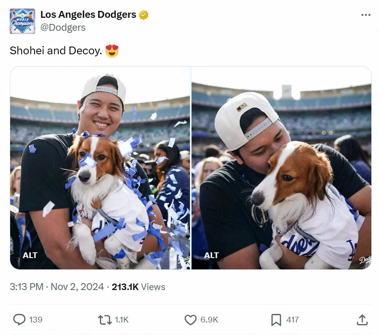The image size is (379, 335).
Task: View alt text on the left confetti photo
Action: point(29,255)
